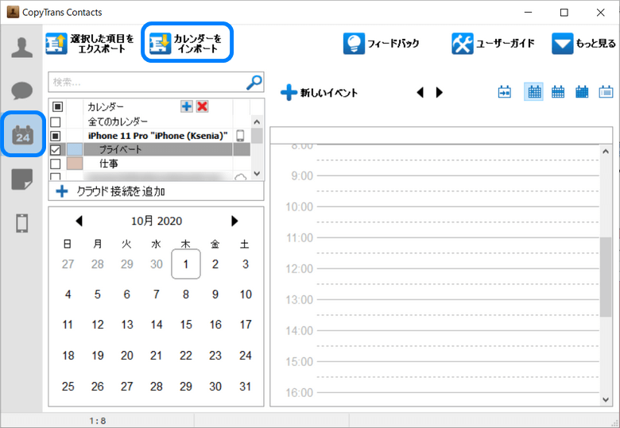Click the プライベート blue color swatch

(75, 149)
